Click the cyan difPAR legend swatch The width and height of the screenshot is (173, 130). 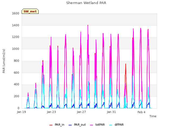tap(111, 125)
